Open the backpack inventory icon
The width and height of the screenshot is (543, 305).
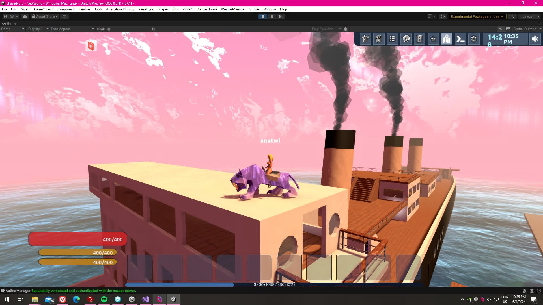379,39
